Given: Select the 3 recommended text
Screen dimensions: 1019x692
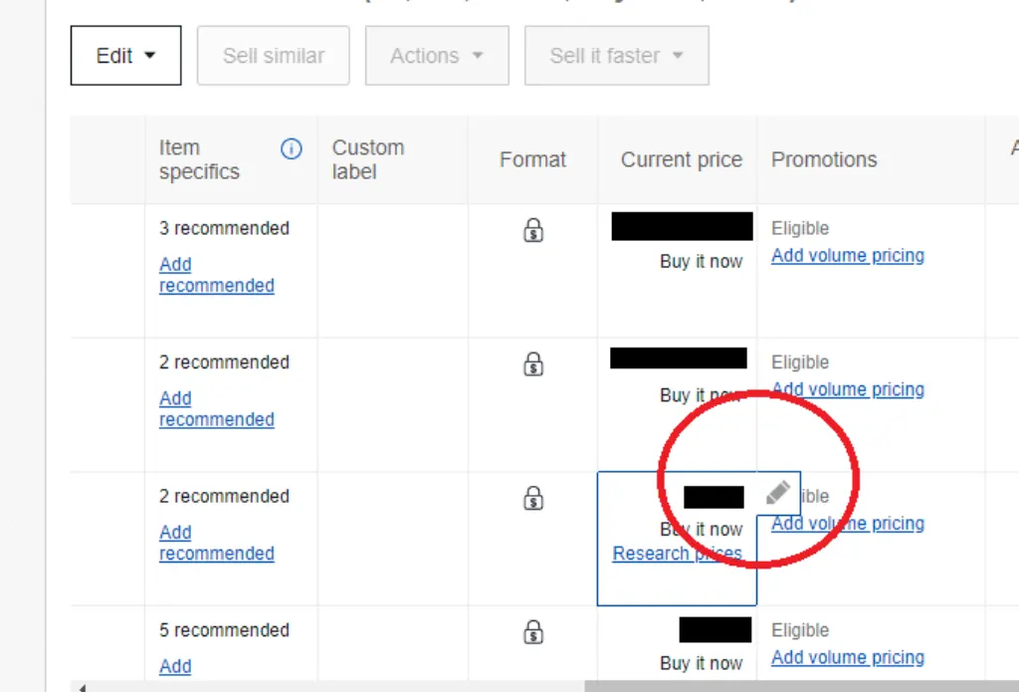Looking at the screenshot, I should pos(224,228).
